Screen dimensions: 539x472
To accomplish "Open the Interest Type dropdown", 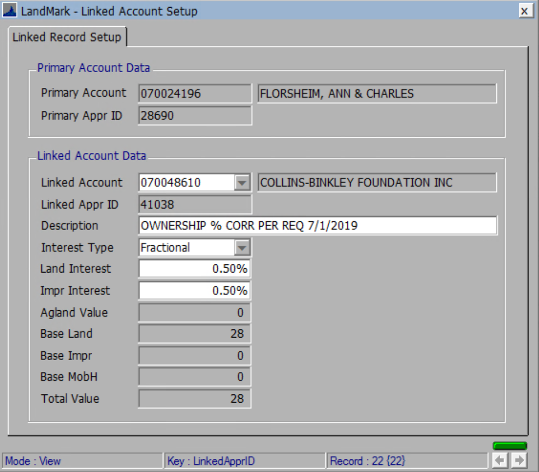I will click(x=242, y=247).
